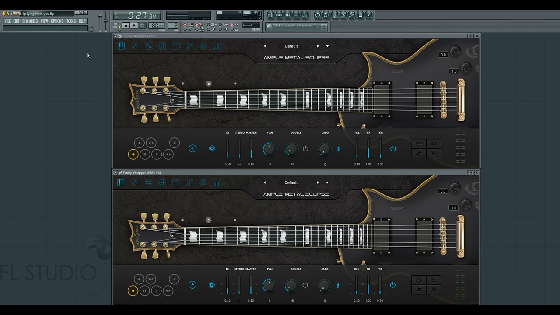This screenshot has height=315, width=560.
Task: Adjust the DI slider in AME #2
Action: pyautogui.click(x=227, y=285)
